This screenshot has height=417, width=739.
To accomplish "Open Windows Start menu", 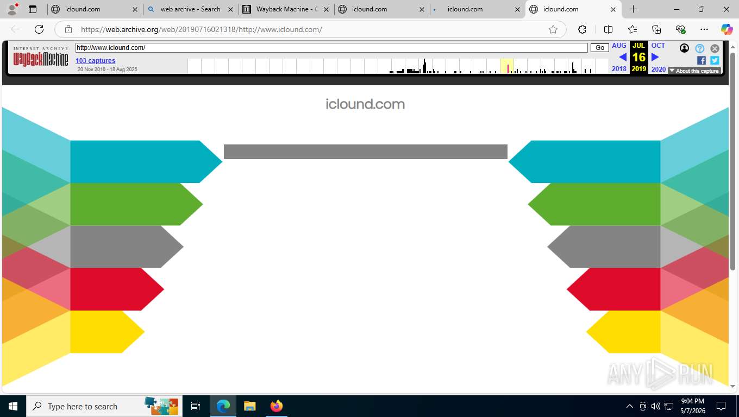I will [x=13, y=406].
